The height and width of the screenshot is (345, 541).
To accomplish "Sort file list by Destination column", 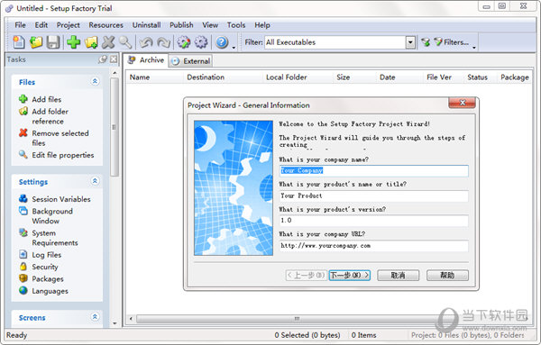I will coord(224,77).
